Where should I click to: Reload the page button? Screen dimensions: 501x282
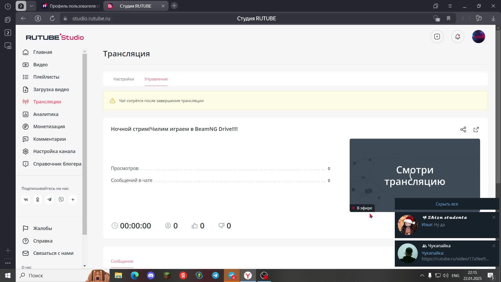(52, 19)
